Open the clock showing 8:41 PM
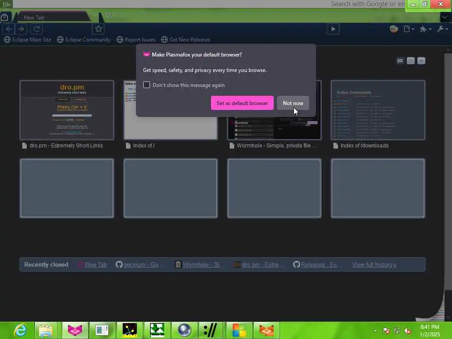This screenshot has width=452, height=339. coord(429,331)
